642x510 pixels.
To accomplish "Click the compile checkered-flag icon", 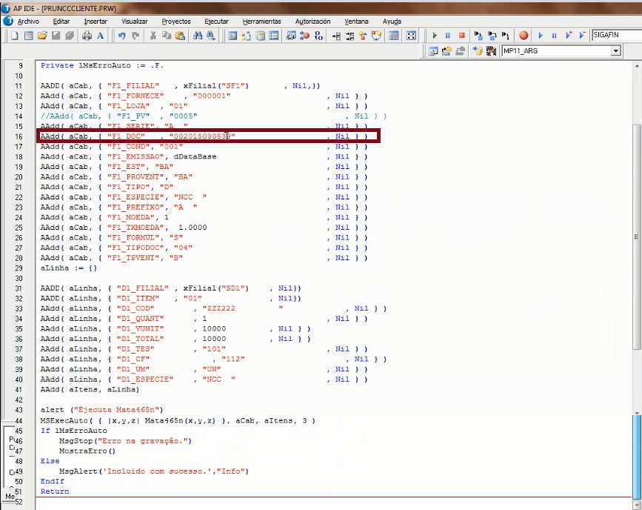I will point(491,51).
